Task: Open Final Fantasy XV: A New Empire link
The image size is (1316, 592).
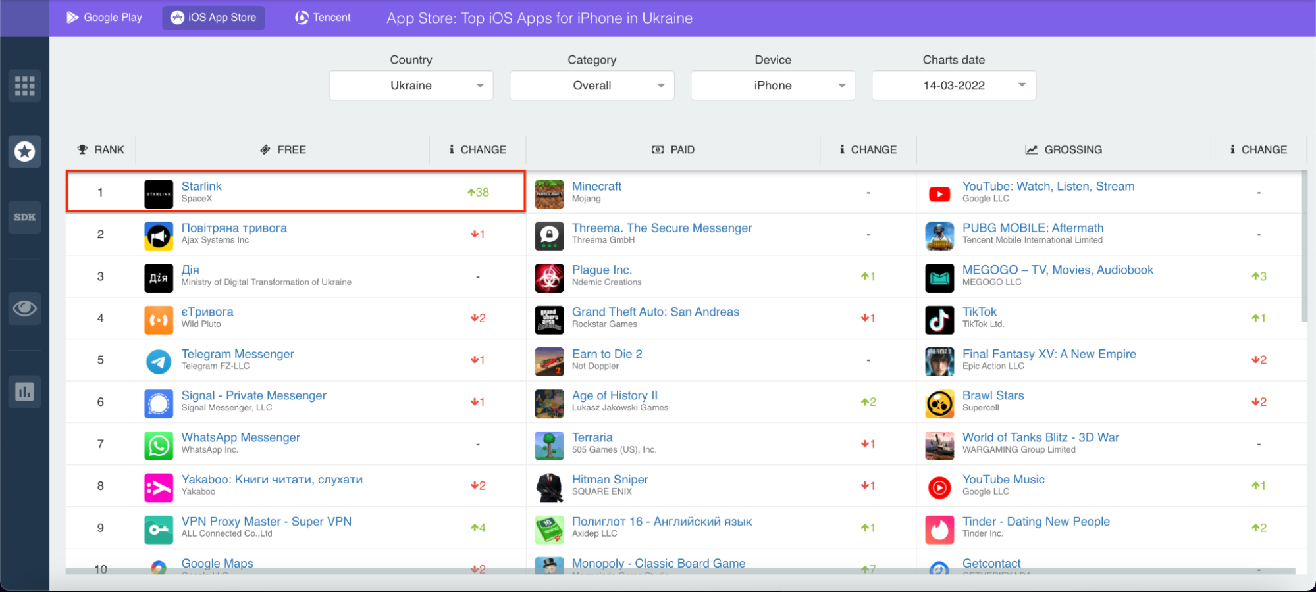Action: click(1049, 354)
